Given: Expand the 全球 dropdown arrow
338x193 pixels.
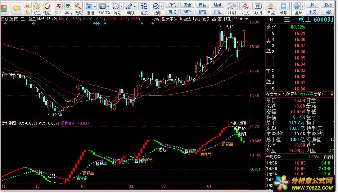Looking at the screenshot, I should pyautogui.click(x=302, y=7).
